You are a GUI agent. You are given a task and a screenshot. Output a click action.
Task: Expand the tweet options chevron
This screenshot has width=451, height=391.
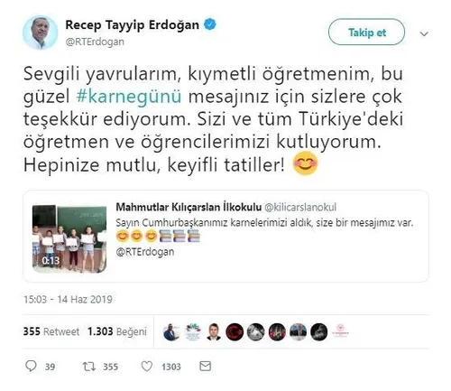point(424,33)
